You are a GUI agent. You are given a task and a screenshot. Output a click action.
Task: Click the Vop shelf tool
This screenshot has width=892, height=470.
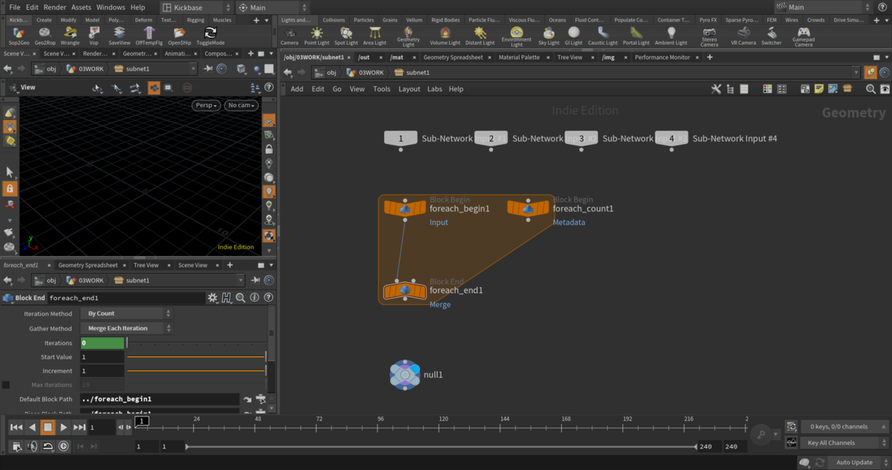click(x=94, y=36)
